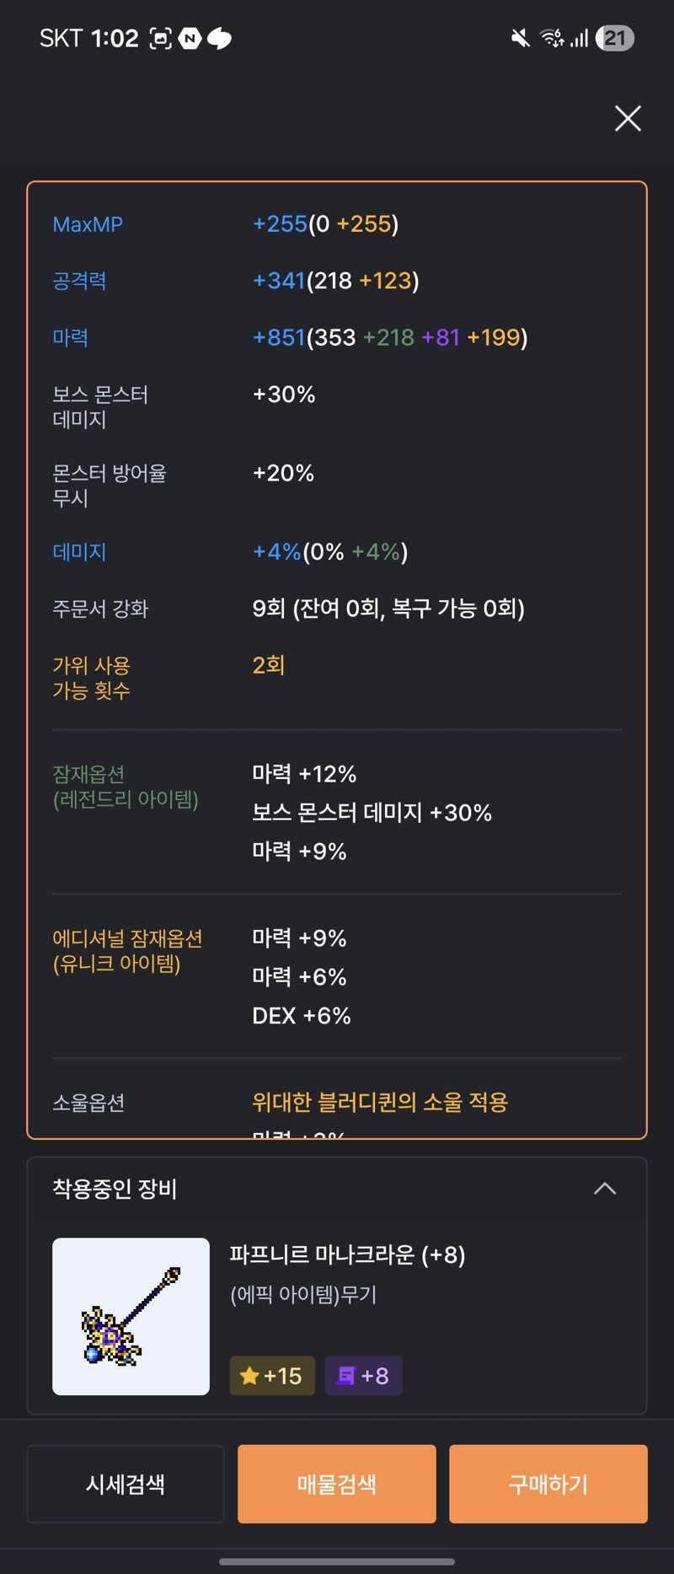Tap the muted bell status icon
The image size is (674, 1574).
[x=521, y=38]
